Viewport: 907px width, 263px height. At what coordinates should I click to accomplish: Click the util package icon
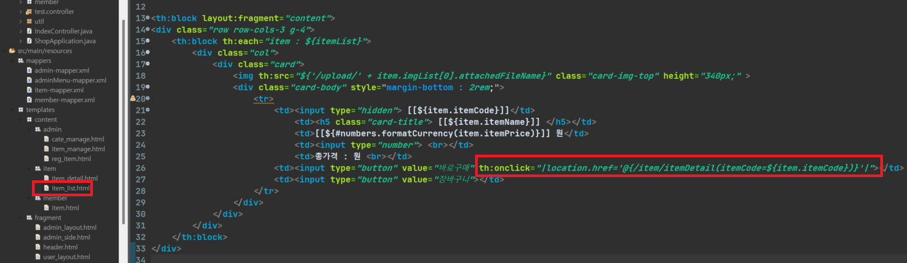click(x=29, y=21)
